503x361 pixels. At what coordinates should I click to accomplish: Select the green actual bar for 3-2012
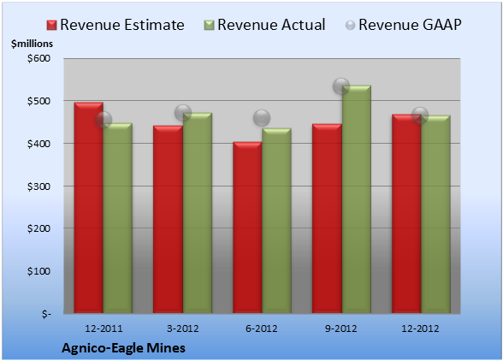point(198,213)
